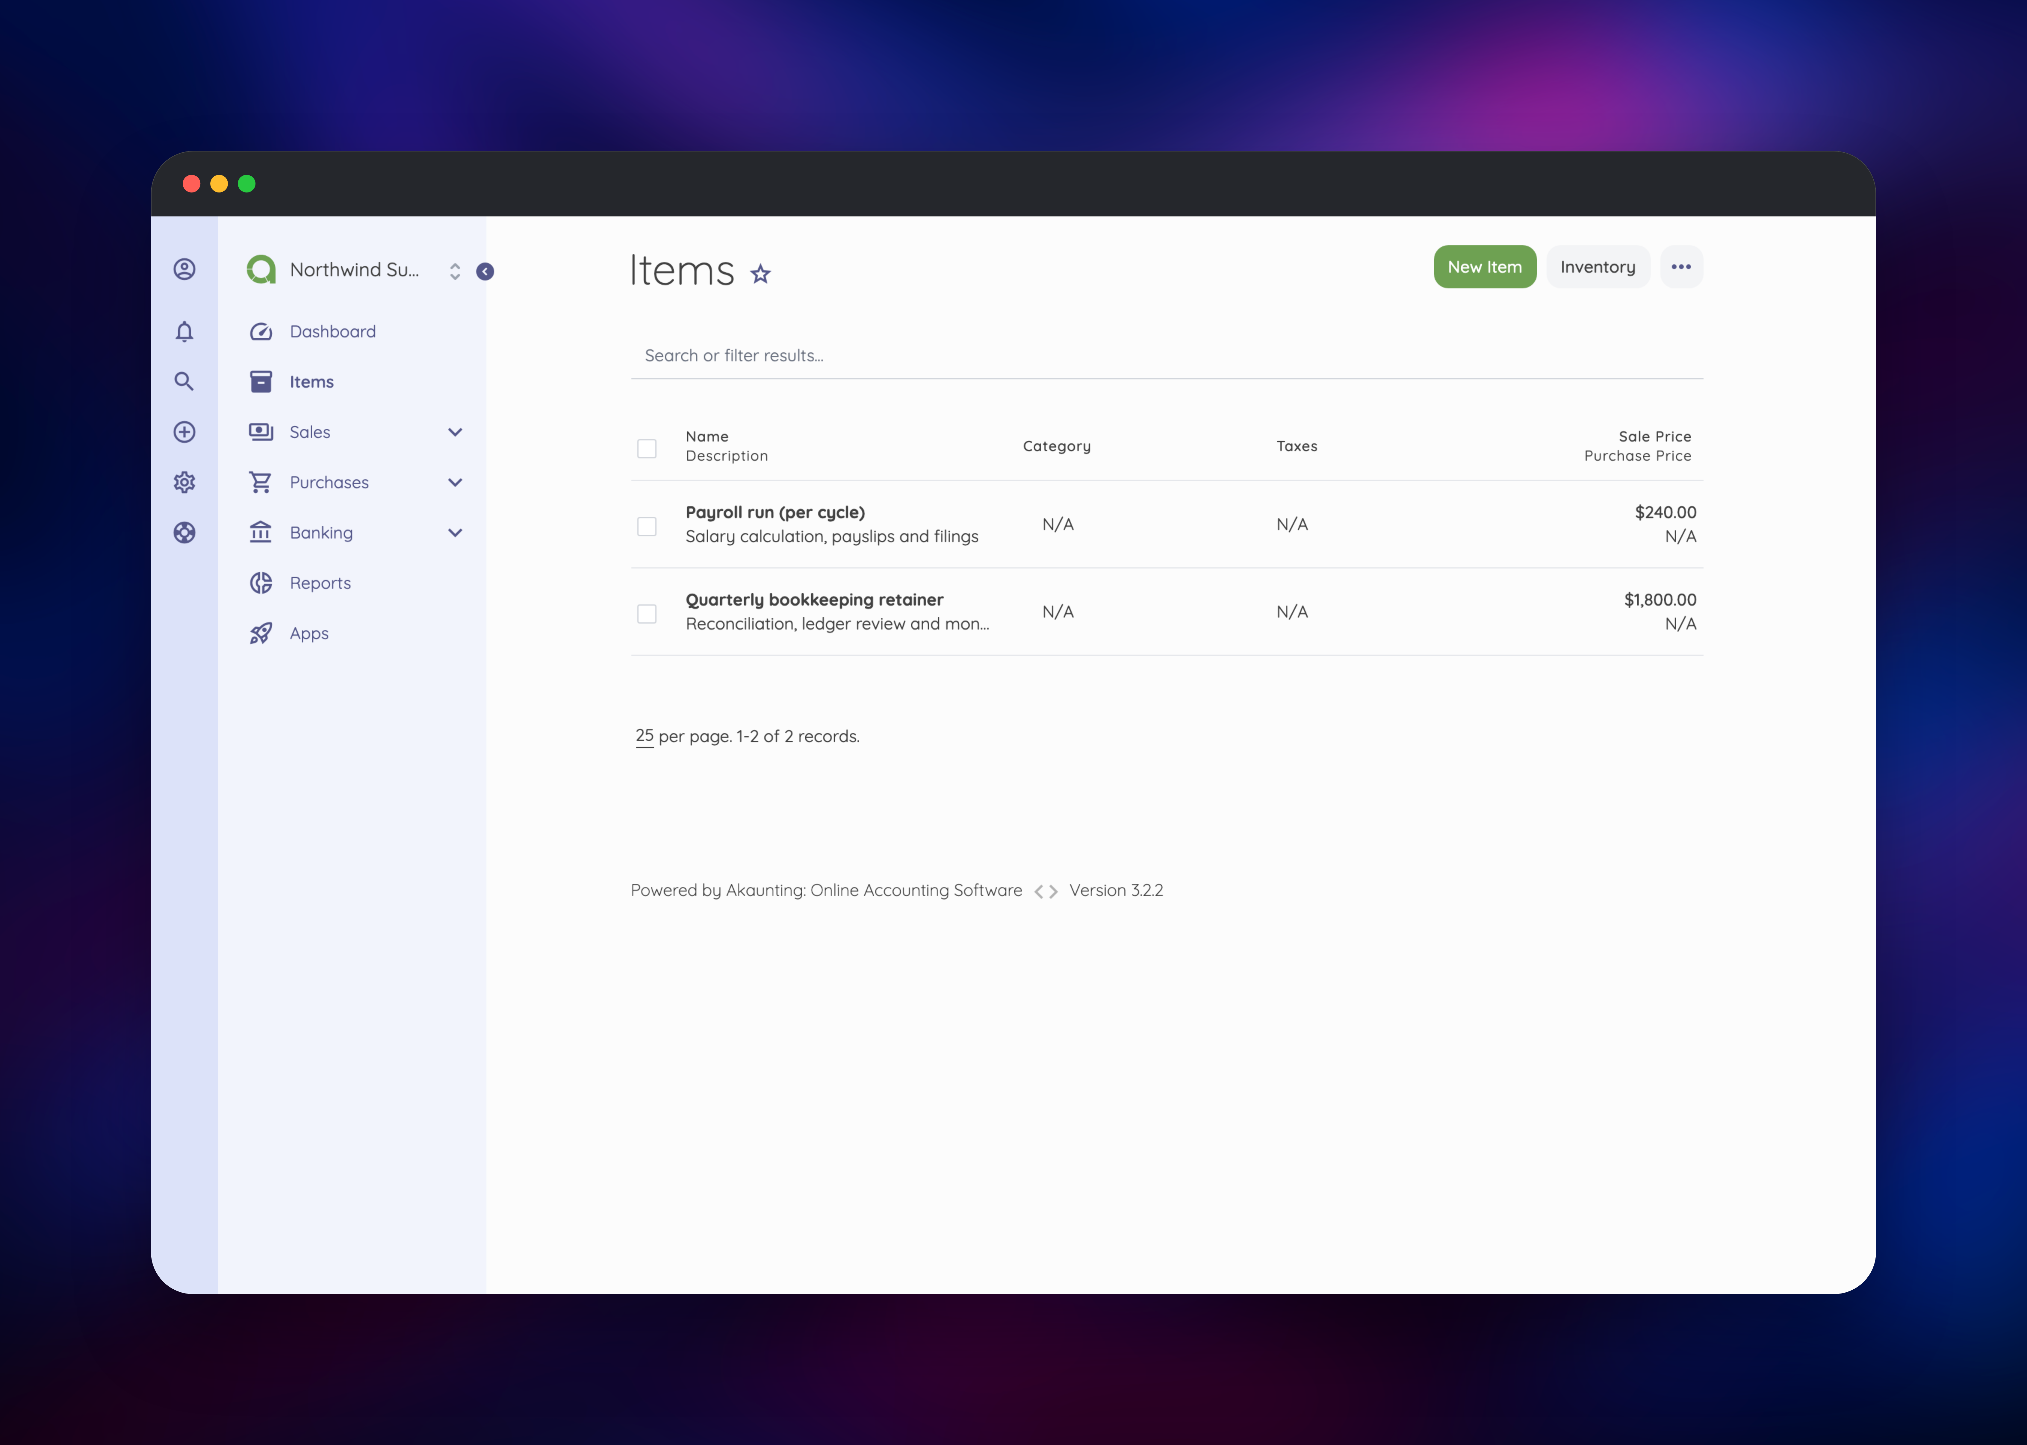Click the Description header label
This screenshot has height=1445, width=2027.
726,456
